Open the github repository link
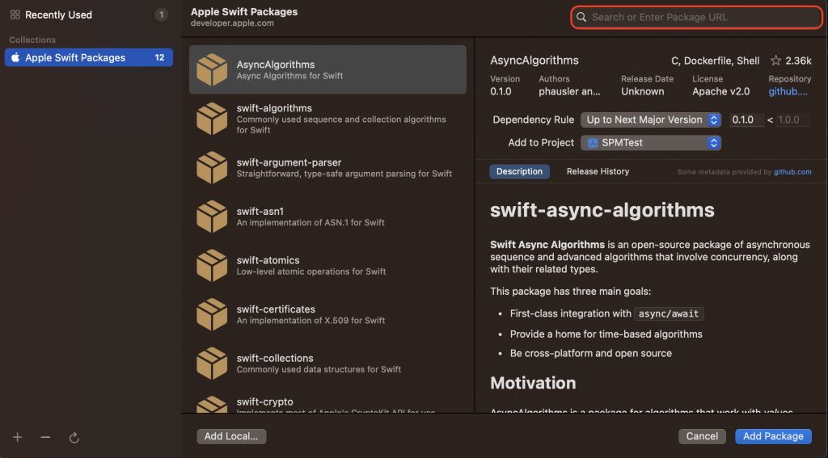 coord(788,91)
